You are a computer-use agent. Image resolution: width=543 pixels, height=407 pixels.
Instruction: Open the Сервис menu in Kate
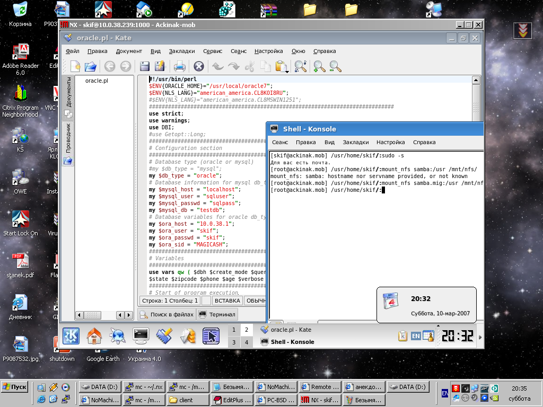pos(213,51)
